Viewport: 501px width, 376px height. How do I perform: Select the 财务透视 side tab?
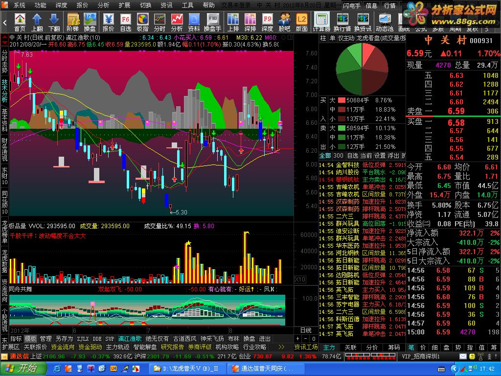(4, 150)
